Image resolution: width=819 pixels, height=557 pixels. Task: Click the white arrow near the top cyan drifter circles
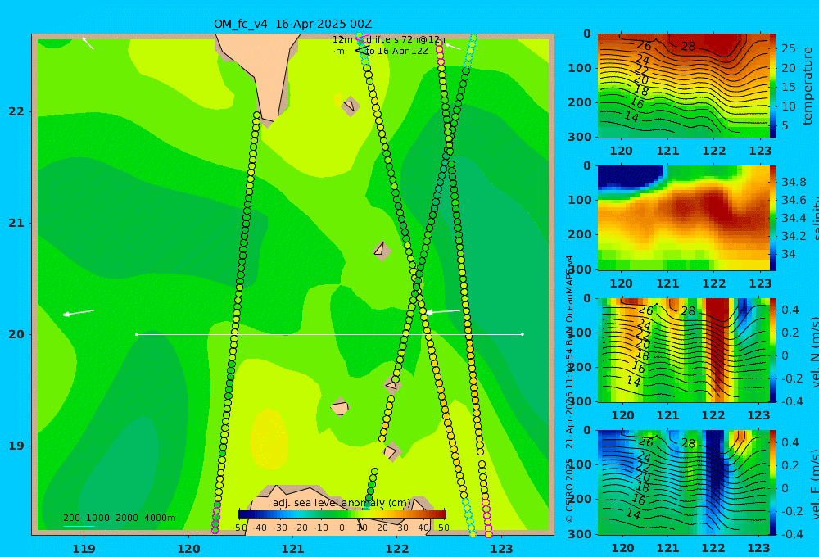pos(452,47)
